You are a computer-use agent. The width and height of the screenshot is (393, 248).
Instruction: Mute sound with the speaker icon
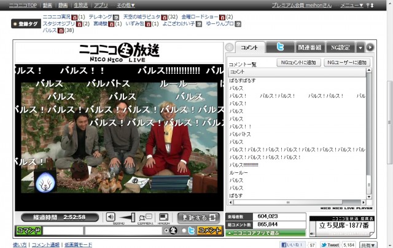(x=111, y=217)
